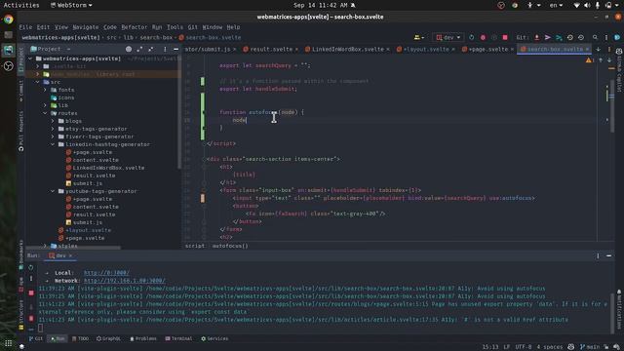Viewport: 624px width, 351px height.
Task: Collapse the routes folder
Action: pos(45,113)
